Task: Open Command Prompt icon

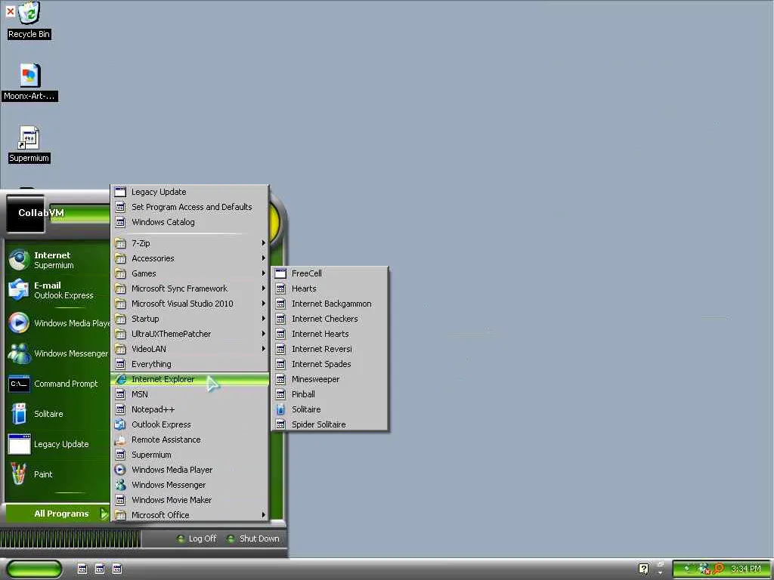Action: 19,383
